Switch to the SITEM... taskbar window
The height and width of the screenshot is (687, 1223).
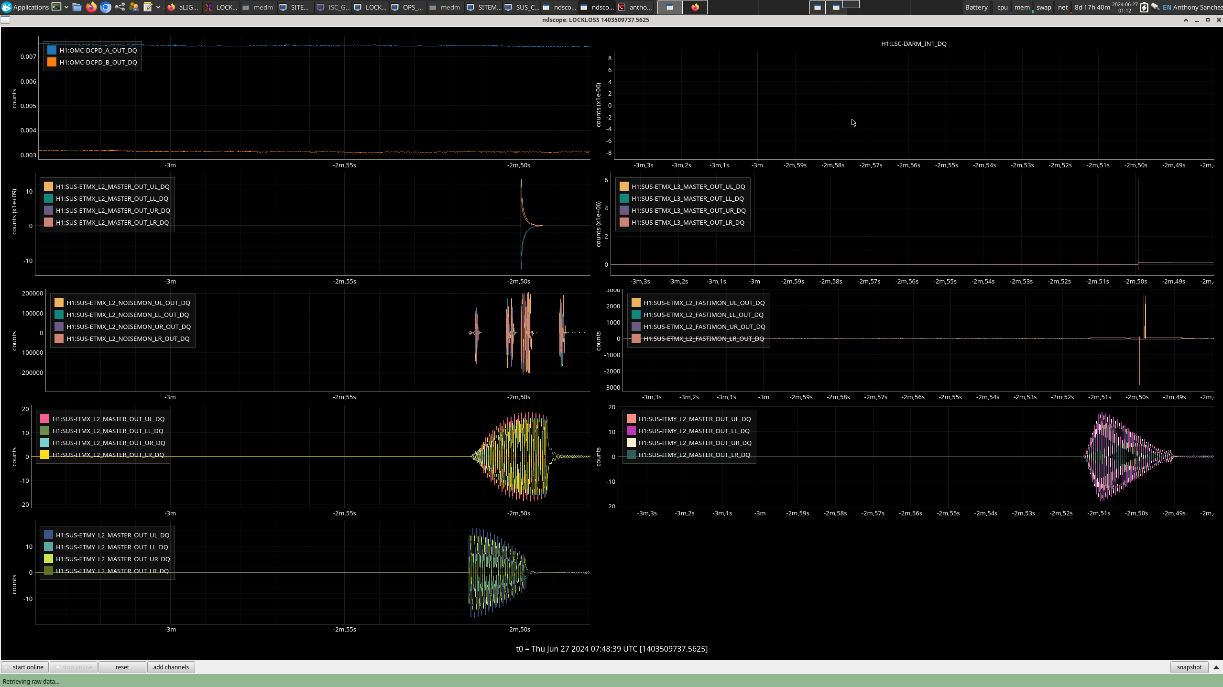484,7
